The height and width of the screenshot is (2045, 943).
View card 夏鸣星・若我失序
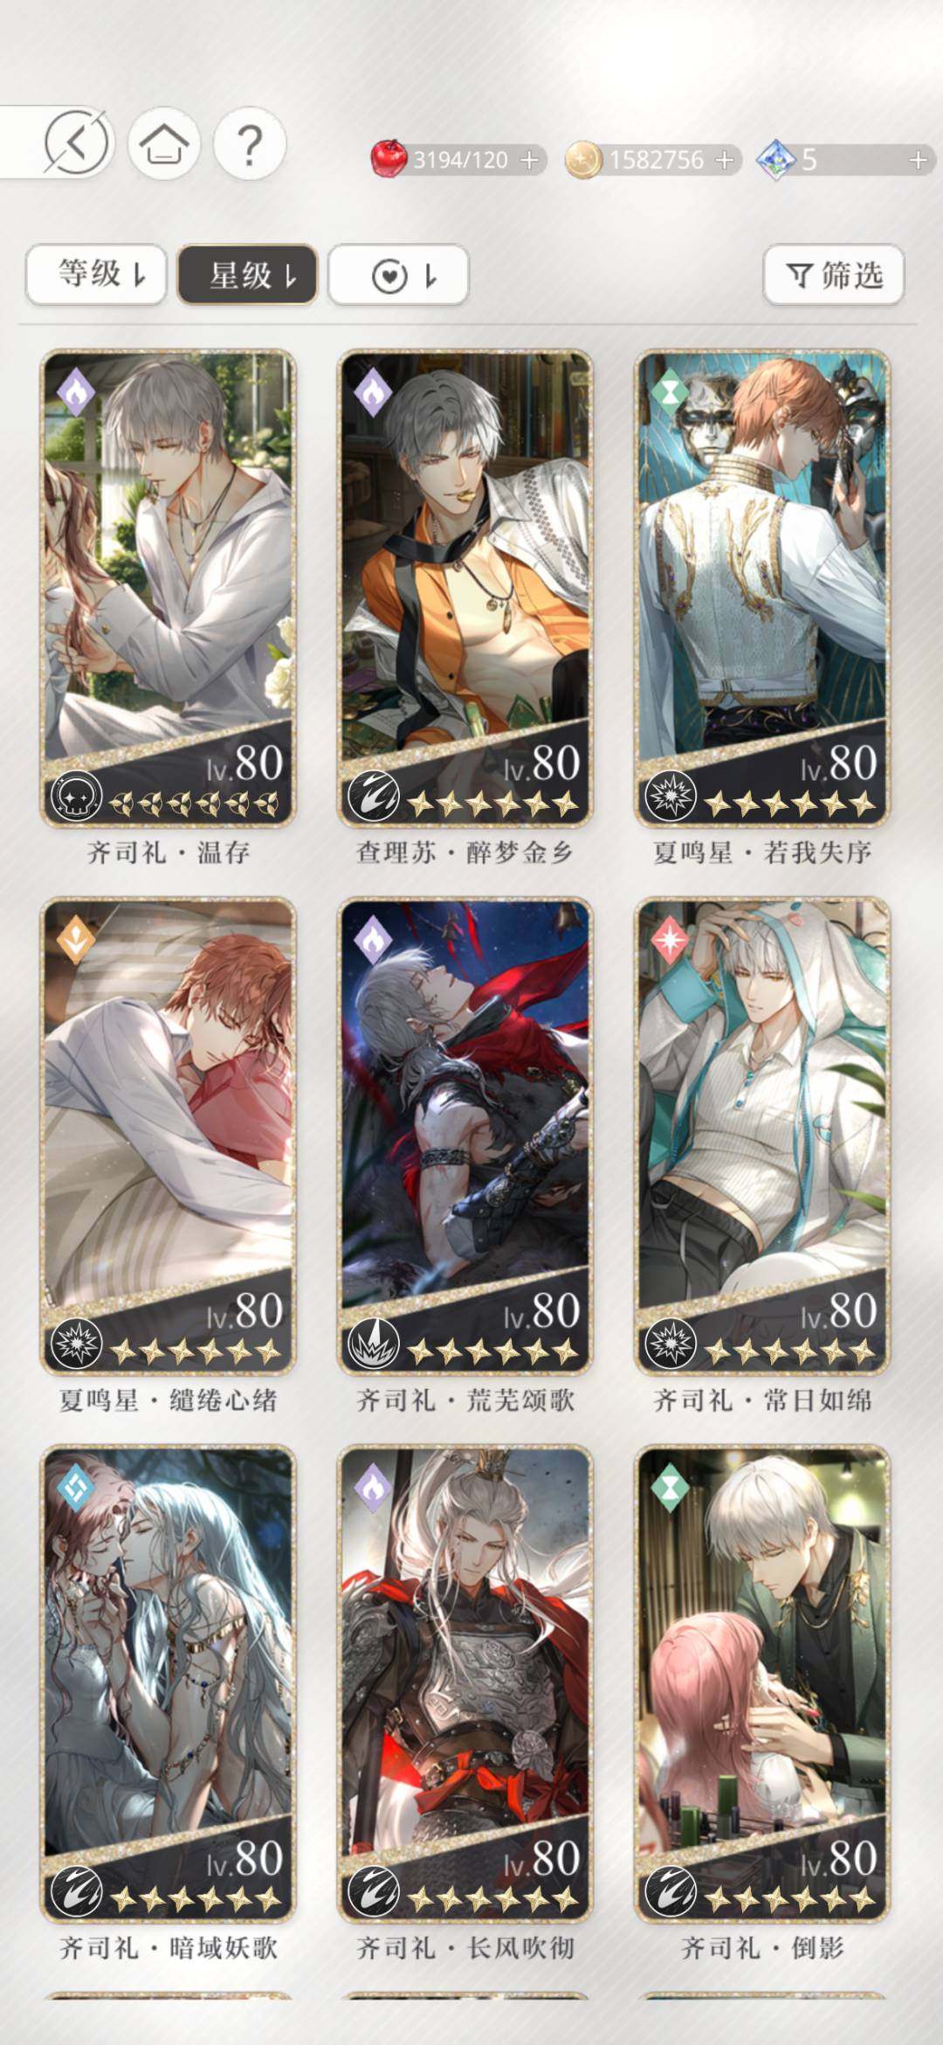click(762, 589)
